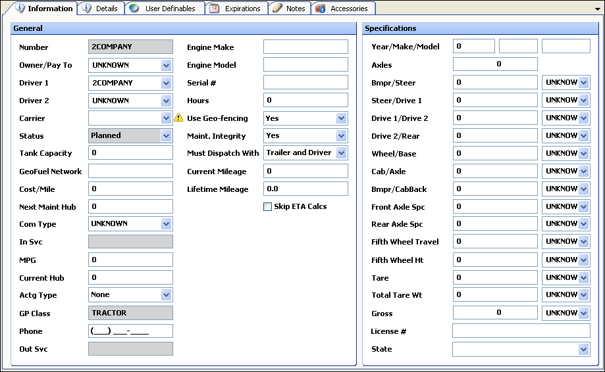The width and height of the screenshot is (605, 372).
Task: Open the Must Dispatch With dropdown
Action: 341,153
